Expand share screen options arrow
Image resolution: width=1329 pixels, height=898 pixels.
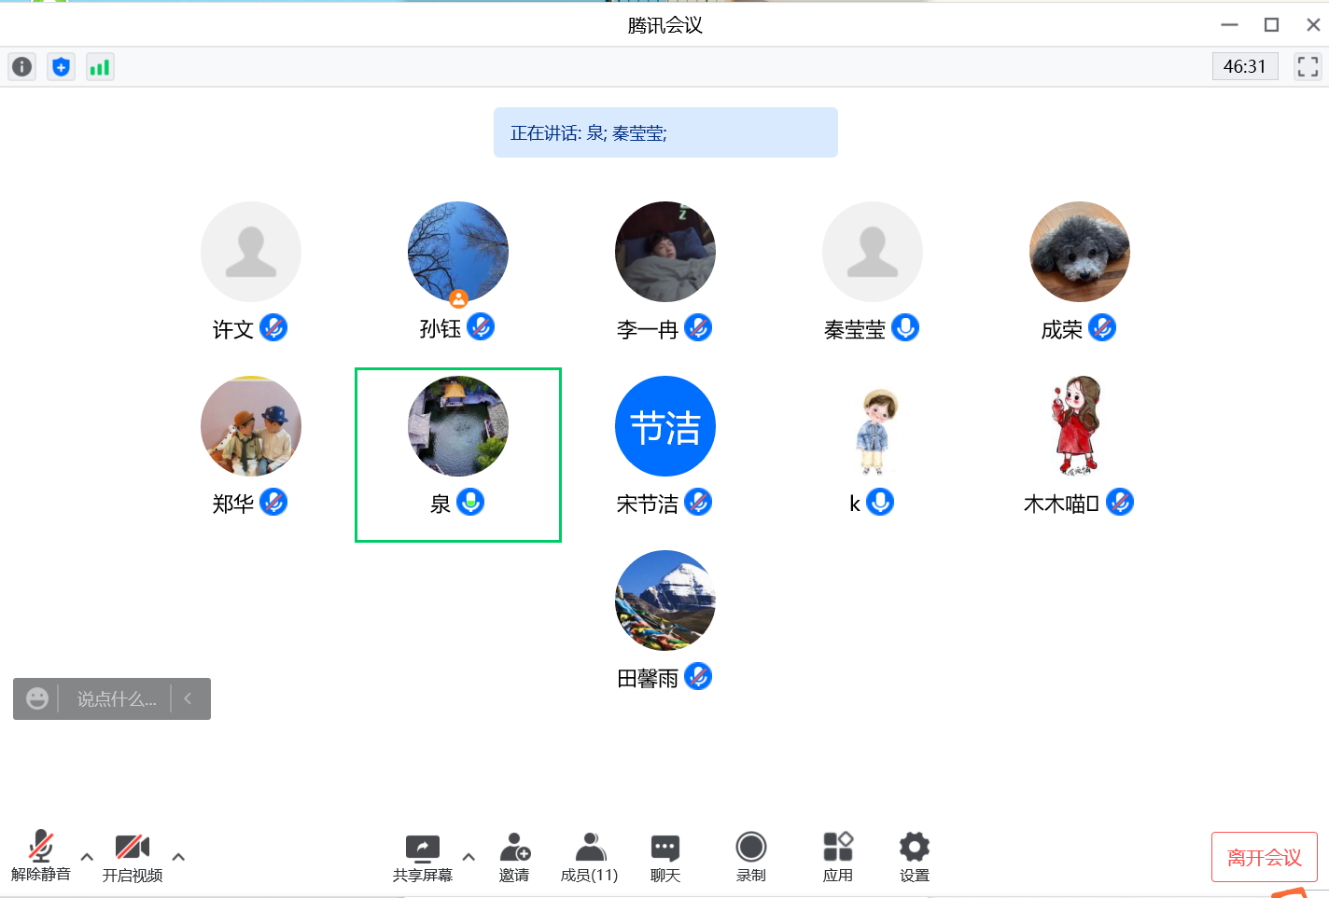point(469,857)
